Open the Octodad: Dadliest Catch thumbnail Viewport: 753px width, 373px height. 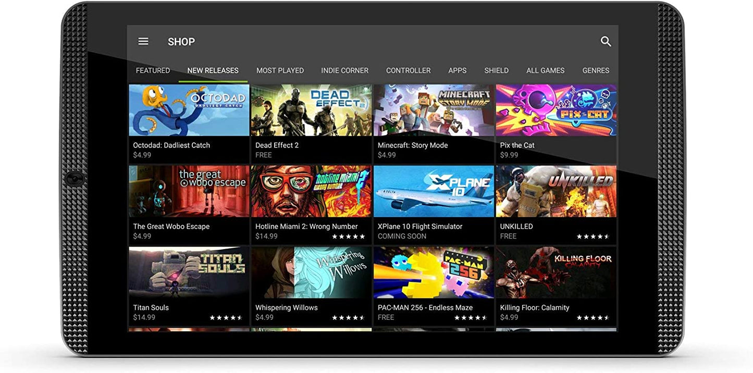189,110
